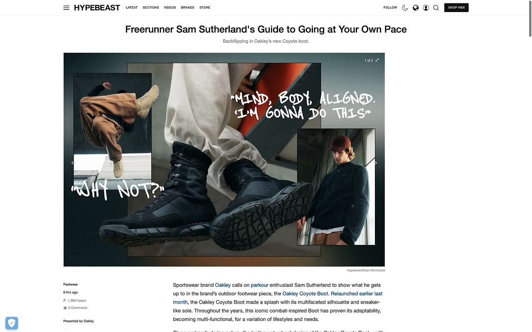Viewport: 532px width, 332px height.
Task: Open the parkour article link
Action: 260,285
